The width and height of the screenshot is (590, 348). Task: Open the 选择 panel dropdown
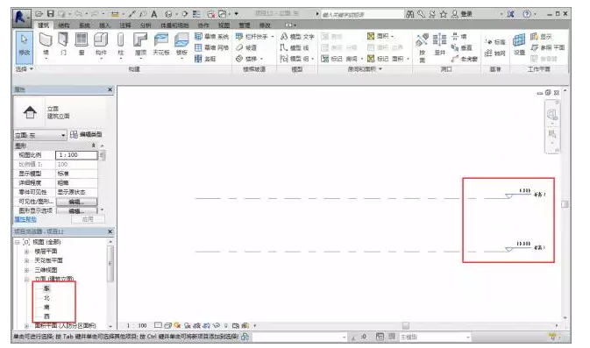(x=24, y=69)
